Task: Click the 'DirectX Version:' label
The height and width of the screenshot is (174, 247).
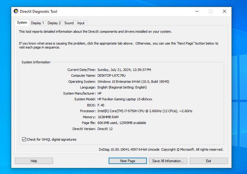Action: tap(84, 129)
